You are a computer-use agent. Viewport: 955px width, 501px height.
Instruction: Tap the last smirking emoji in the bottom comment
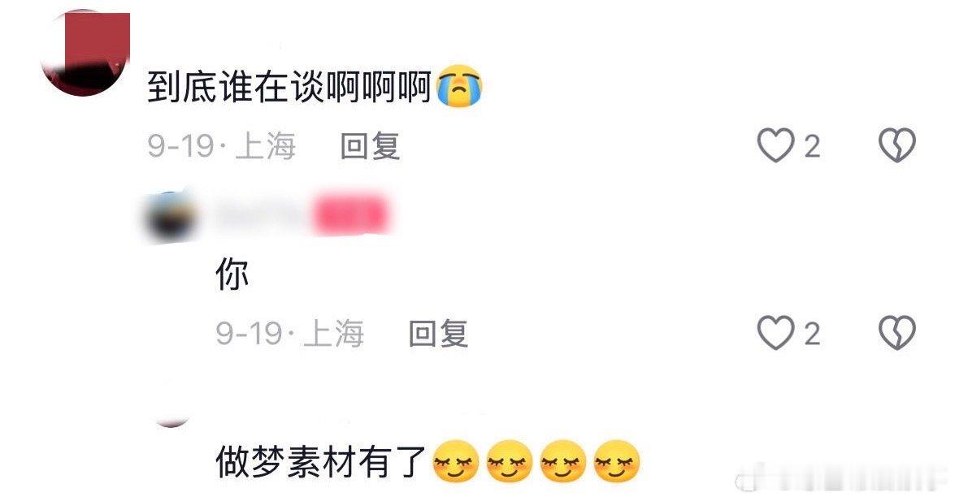point(616,461)
